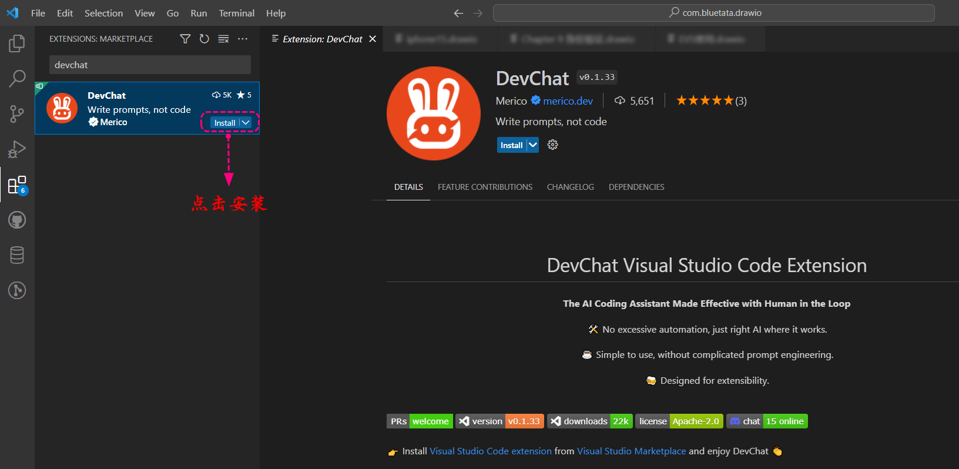This screenshot has width=959, height=469.
Task: Open the Run and Debug view
Action: pos(17,149)
